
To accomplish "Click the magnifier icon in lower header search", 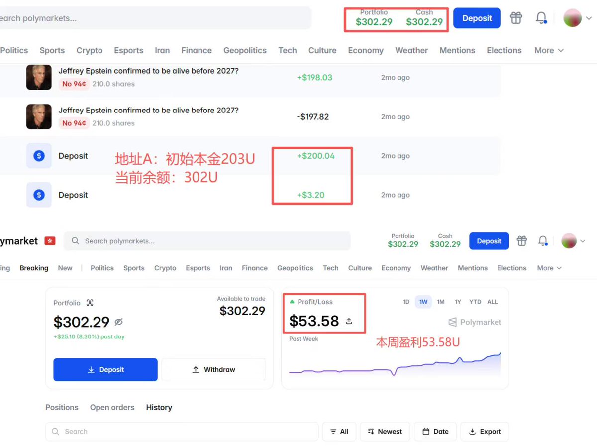I will point(75,241).
